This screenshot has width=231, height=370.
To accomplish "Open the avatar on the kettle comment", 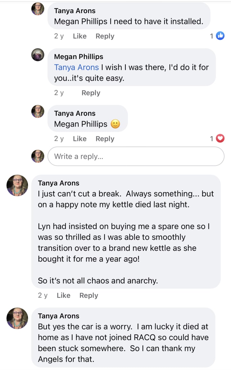I will click(17, 185).
